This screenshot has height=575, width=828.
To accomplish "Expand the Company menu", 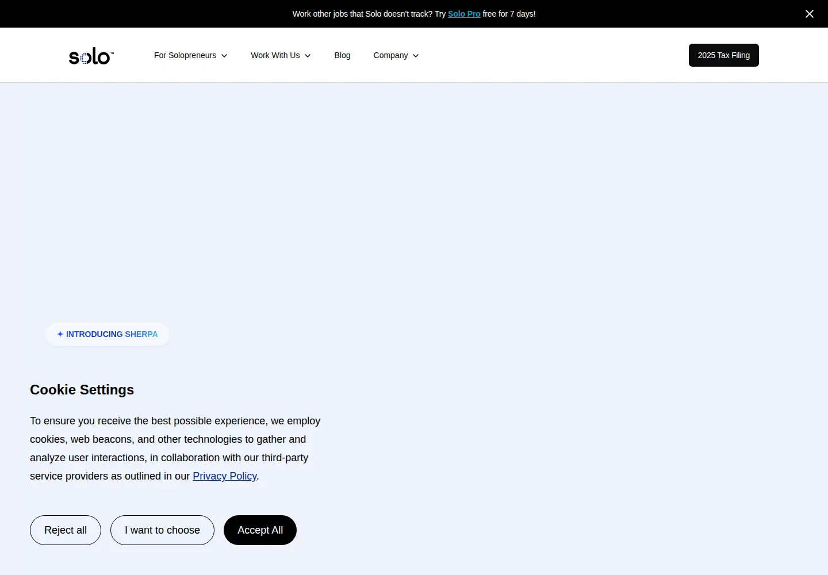I will coord(396,55).
